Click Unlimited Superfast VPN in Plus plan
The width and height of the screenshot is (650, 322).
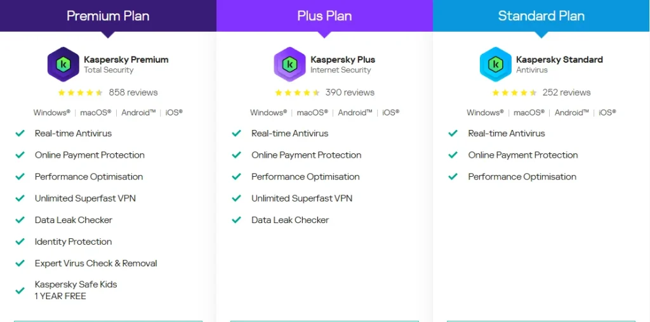[x=302, y=198]
